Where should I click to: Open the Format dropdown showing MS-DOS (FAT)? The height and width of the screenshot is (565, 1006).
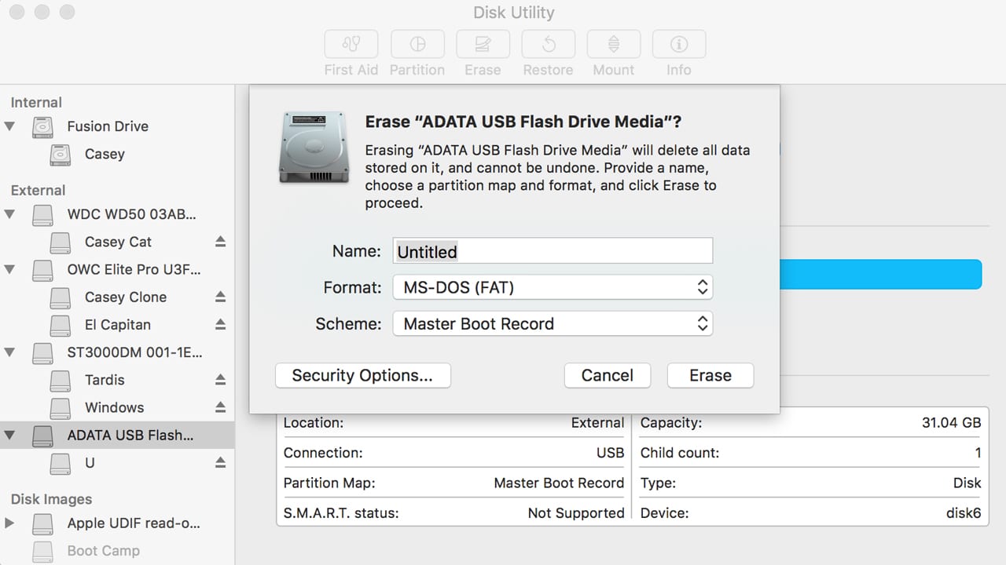pos(552,287)
